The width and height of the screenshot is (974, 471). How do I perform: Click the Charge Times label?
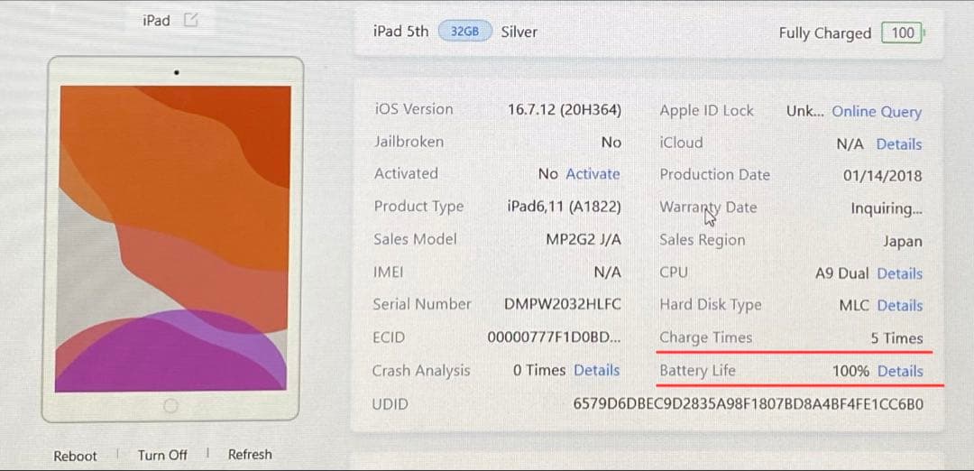point(705,338)
